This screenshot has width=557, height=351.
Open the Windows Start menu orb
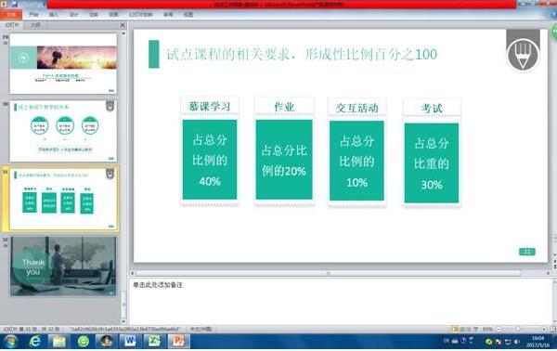(11, 342)
